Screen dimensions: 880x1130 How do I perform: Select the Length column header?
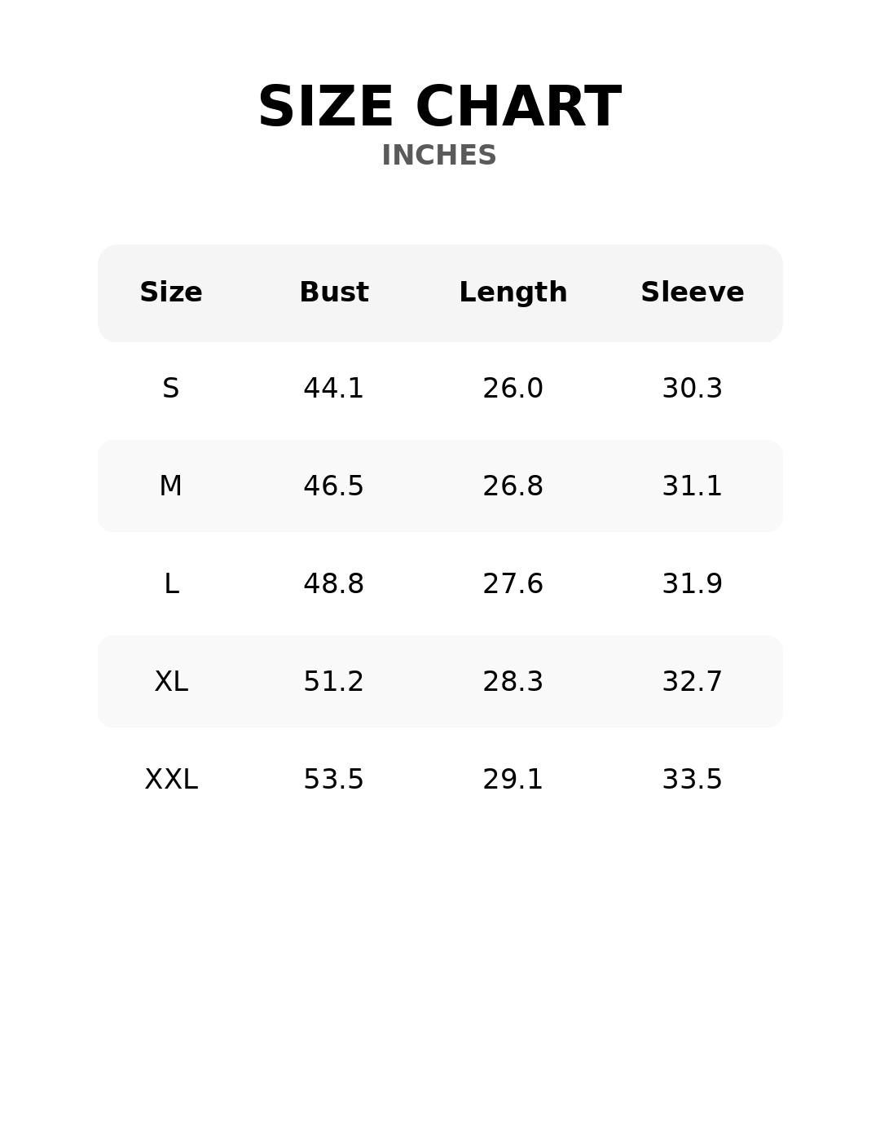pos(513,292)
